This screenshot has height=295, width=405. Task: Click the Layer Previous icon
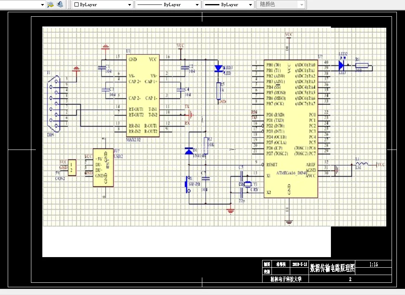(x=60, y=4)
